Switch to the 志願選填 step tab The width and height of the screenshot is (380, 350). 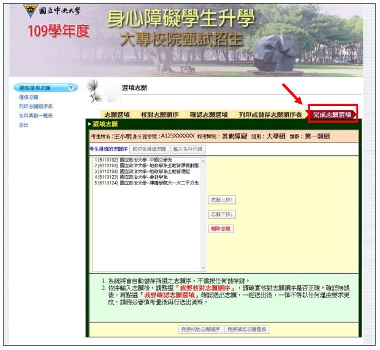coord(117,115)
